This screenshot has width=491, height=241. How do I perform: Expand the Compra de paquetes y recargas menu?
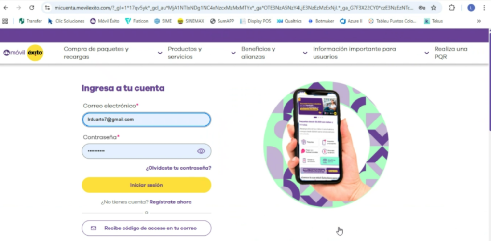113,53
